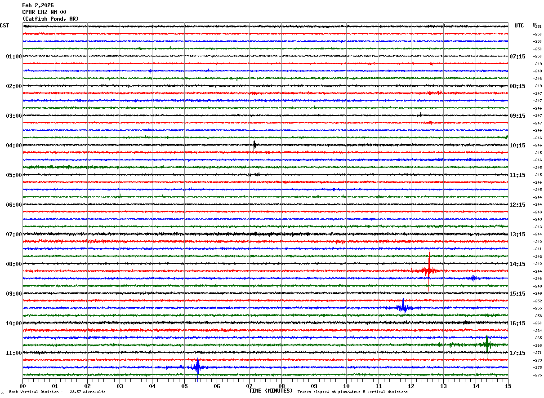
Task: Click the green seismic burst near minute 14.3
Action: coord(487,345)
